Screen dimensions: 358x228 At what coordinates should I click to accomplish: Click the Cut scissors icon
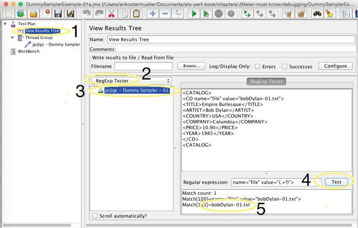(x=111, y=13)
